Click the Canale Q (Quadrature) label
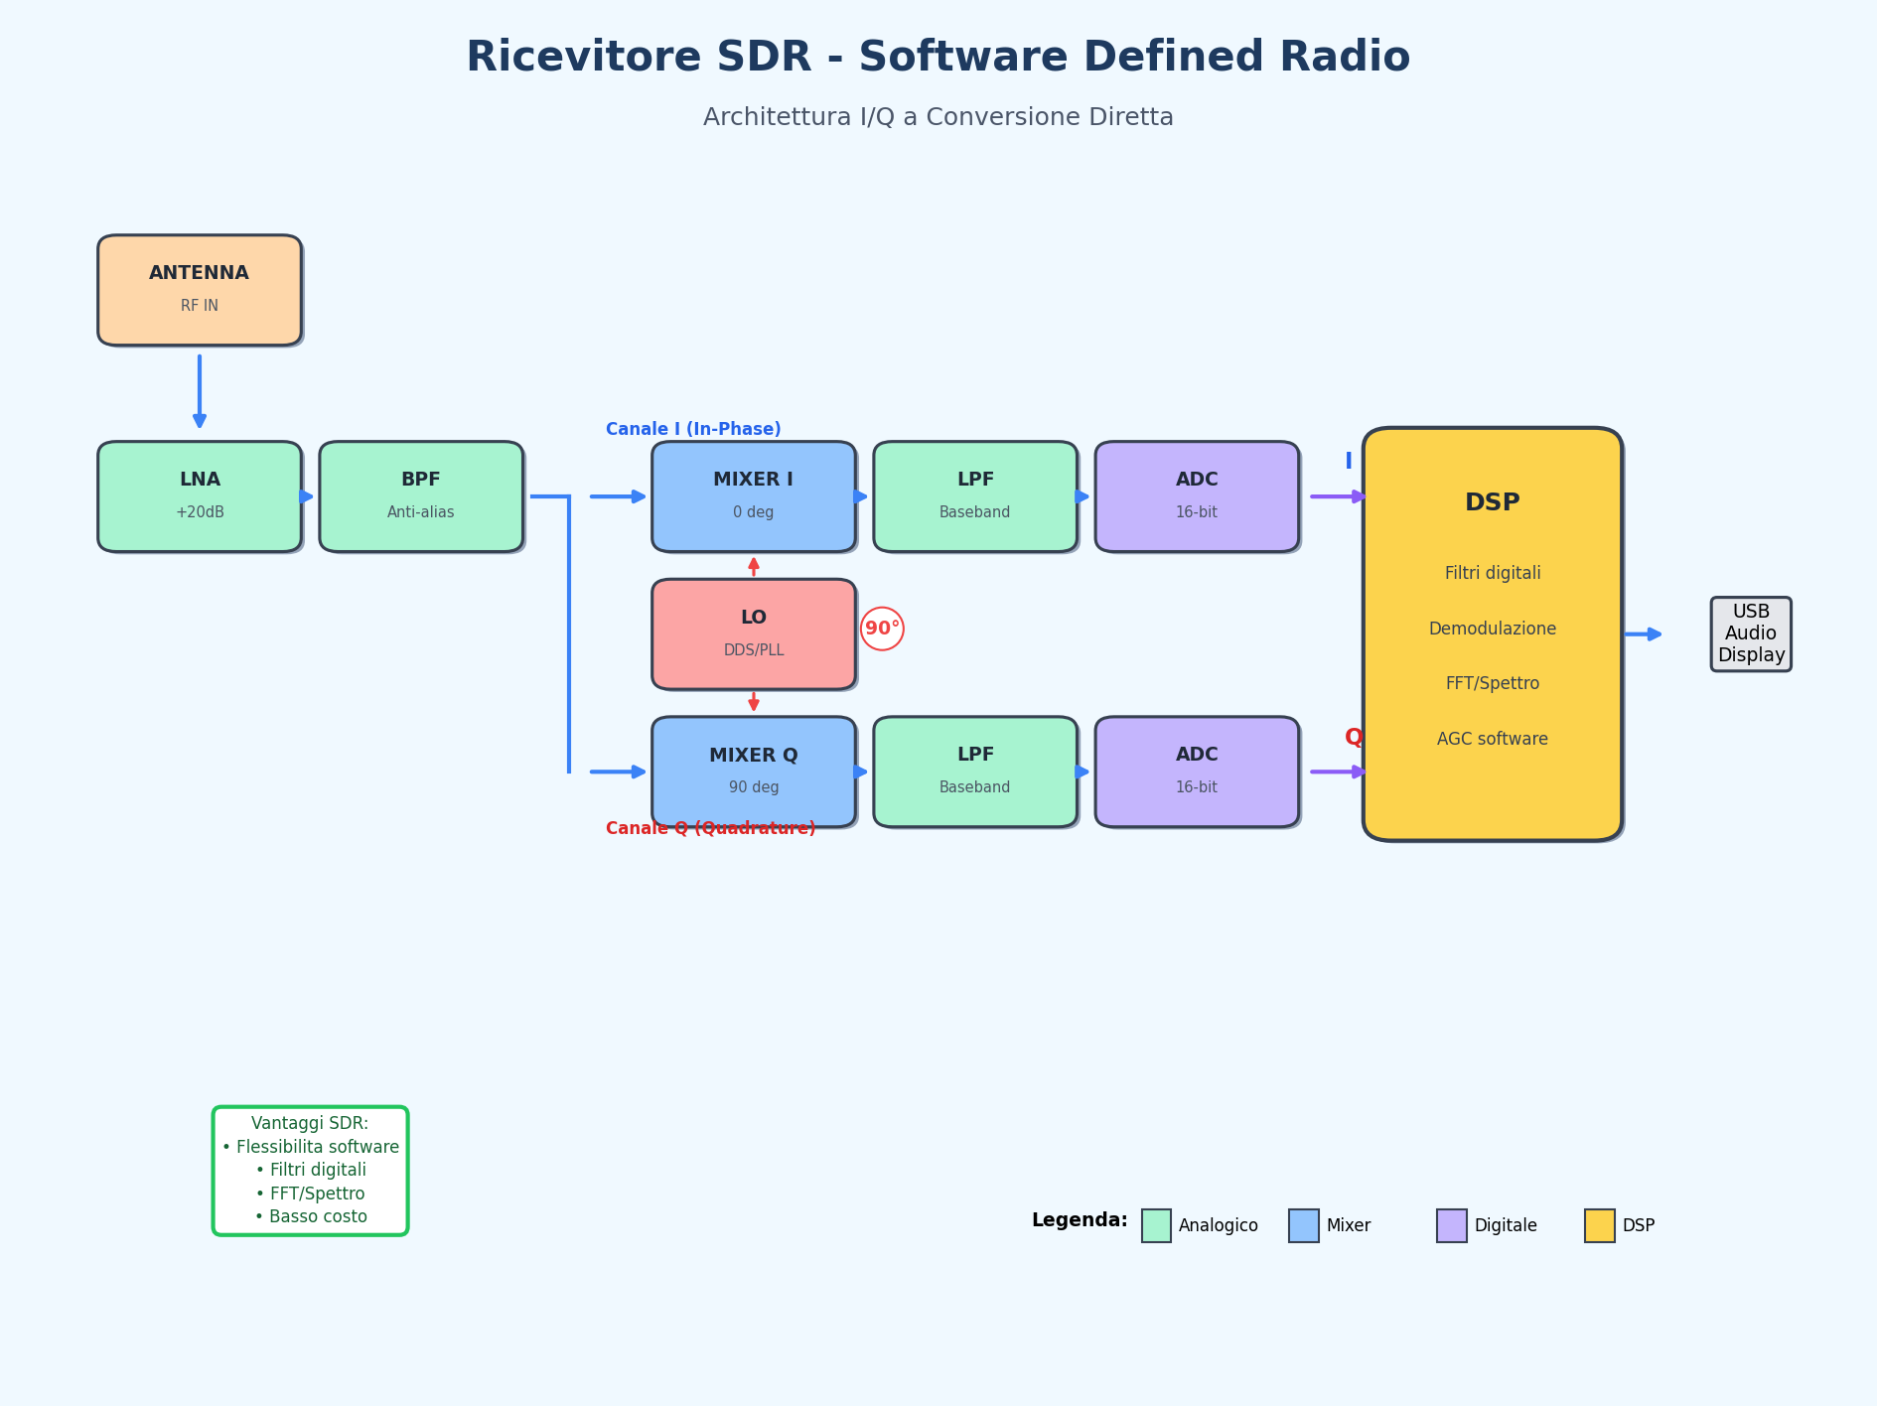Image resolution: width=1877 pixels, height=1406 pixels. pyautogui.click(x=709, y=827)
